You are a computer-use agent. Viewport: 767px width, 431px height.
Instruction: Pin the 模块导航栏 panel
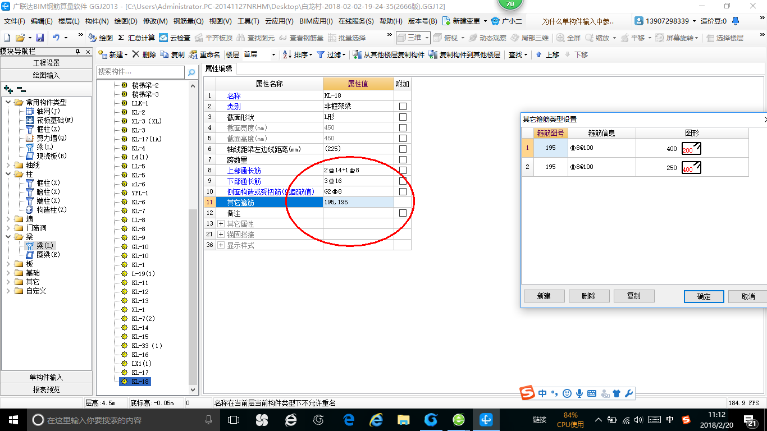78,51
